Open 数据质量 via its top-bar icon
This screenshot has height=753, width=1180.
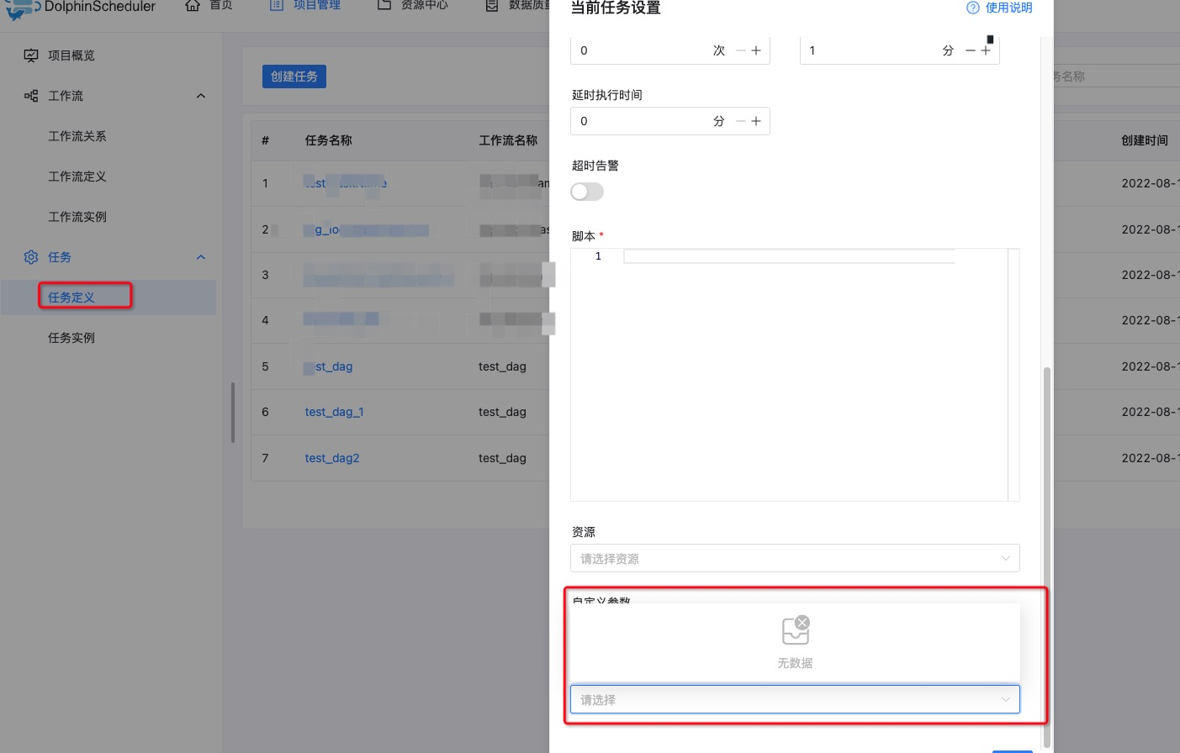tap(492, 6)
